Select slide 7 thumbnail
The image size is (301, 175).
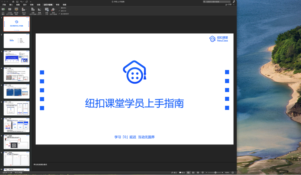tap(17, 125)
